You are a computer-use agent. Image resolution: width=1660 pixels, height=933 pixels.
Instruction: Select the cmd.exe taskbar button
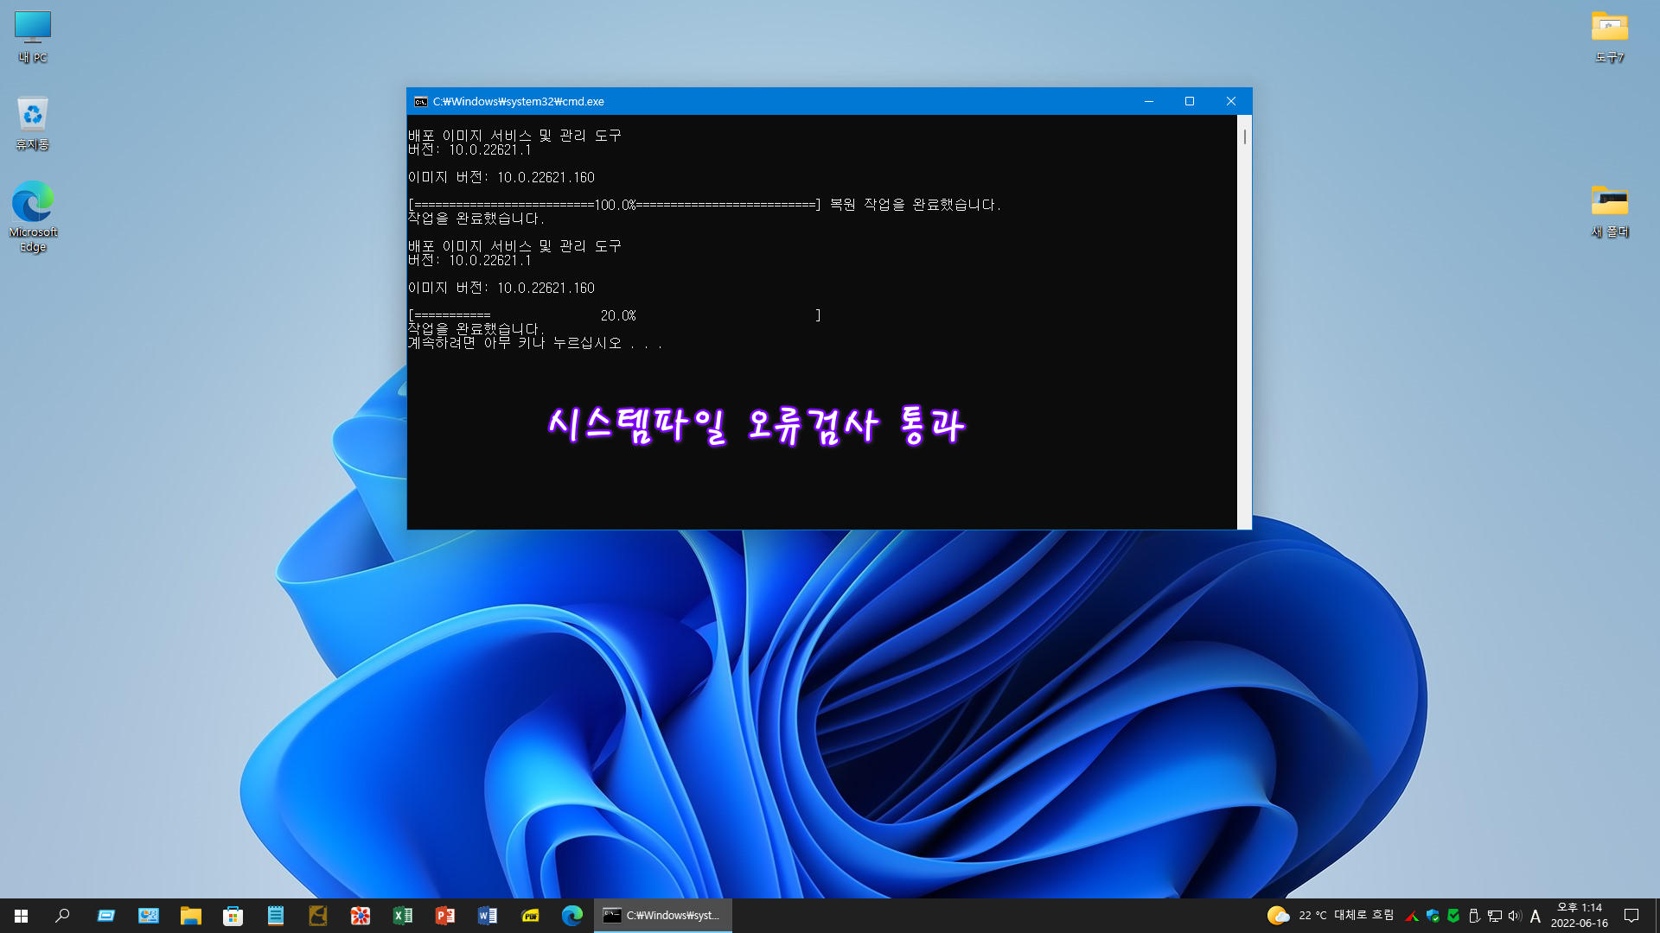click(663, 916)
